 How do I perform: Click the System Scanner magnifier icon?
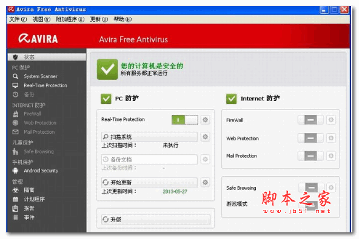(15, 76)
